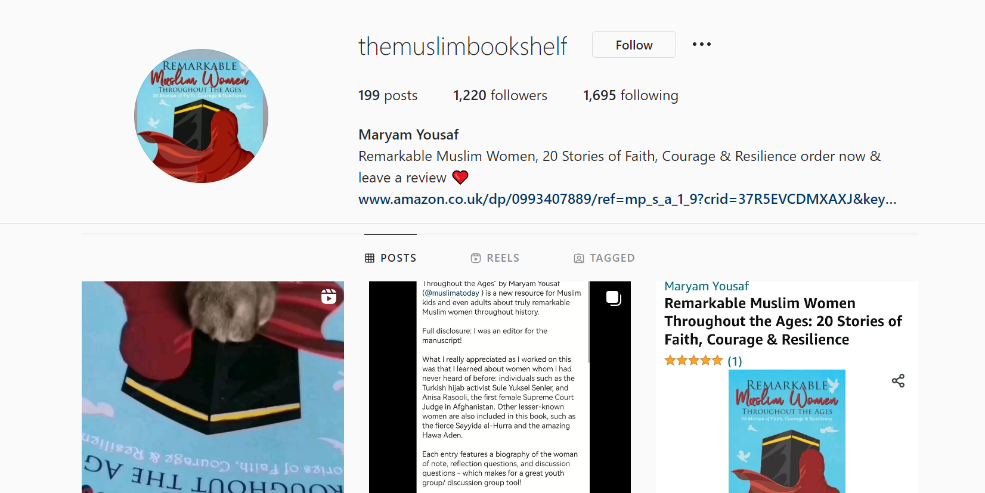
Task: Click the share icon beside book cover
Action: tap(898, 380)
